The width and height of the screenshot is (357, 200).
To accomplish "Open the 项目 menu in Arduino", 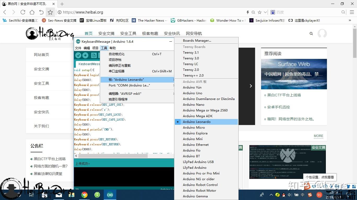I will tap(95, 48).
